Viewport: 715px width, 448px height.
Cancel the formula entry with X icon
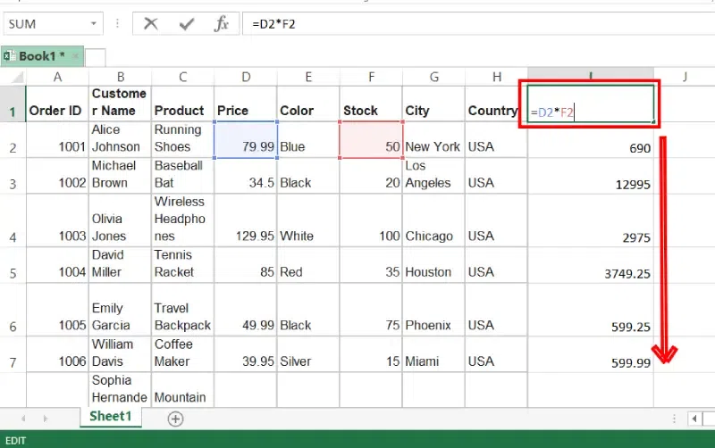150,24
